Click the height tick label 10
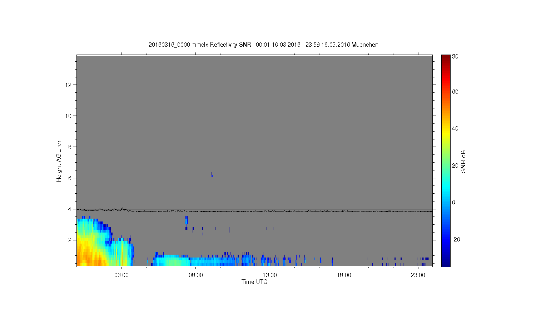Viewport: 536px width, 321px height. click(x=69, y=116)
